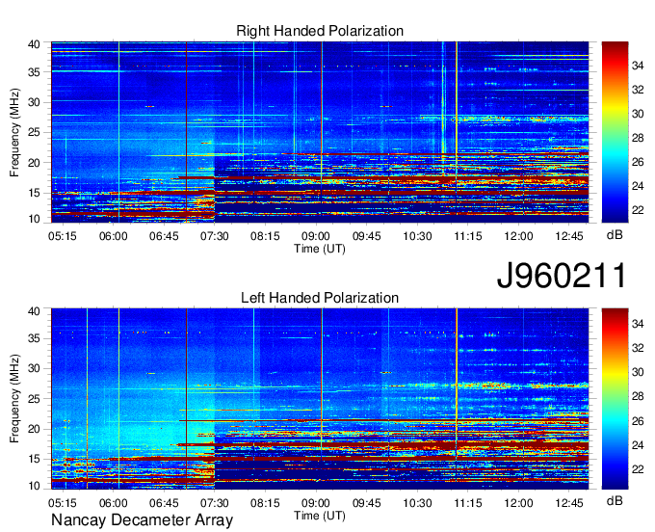Viewport: 655px width, 532px height.
Task: Click the 35 MHz tick on Left Handed plot
Action: pyautogui.click(x=34, y=338)
